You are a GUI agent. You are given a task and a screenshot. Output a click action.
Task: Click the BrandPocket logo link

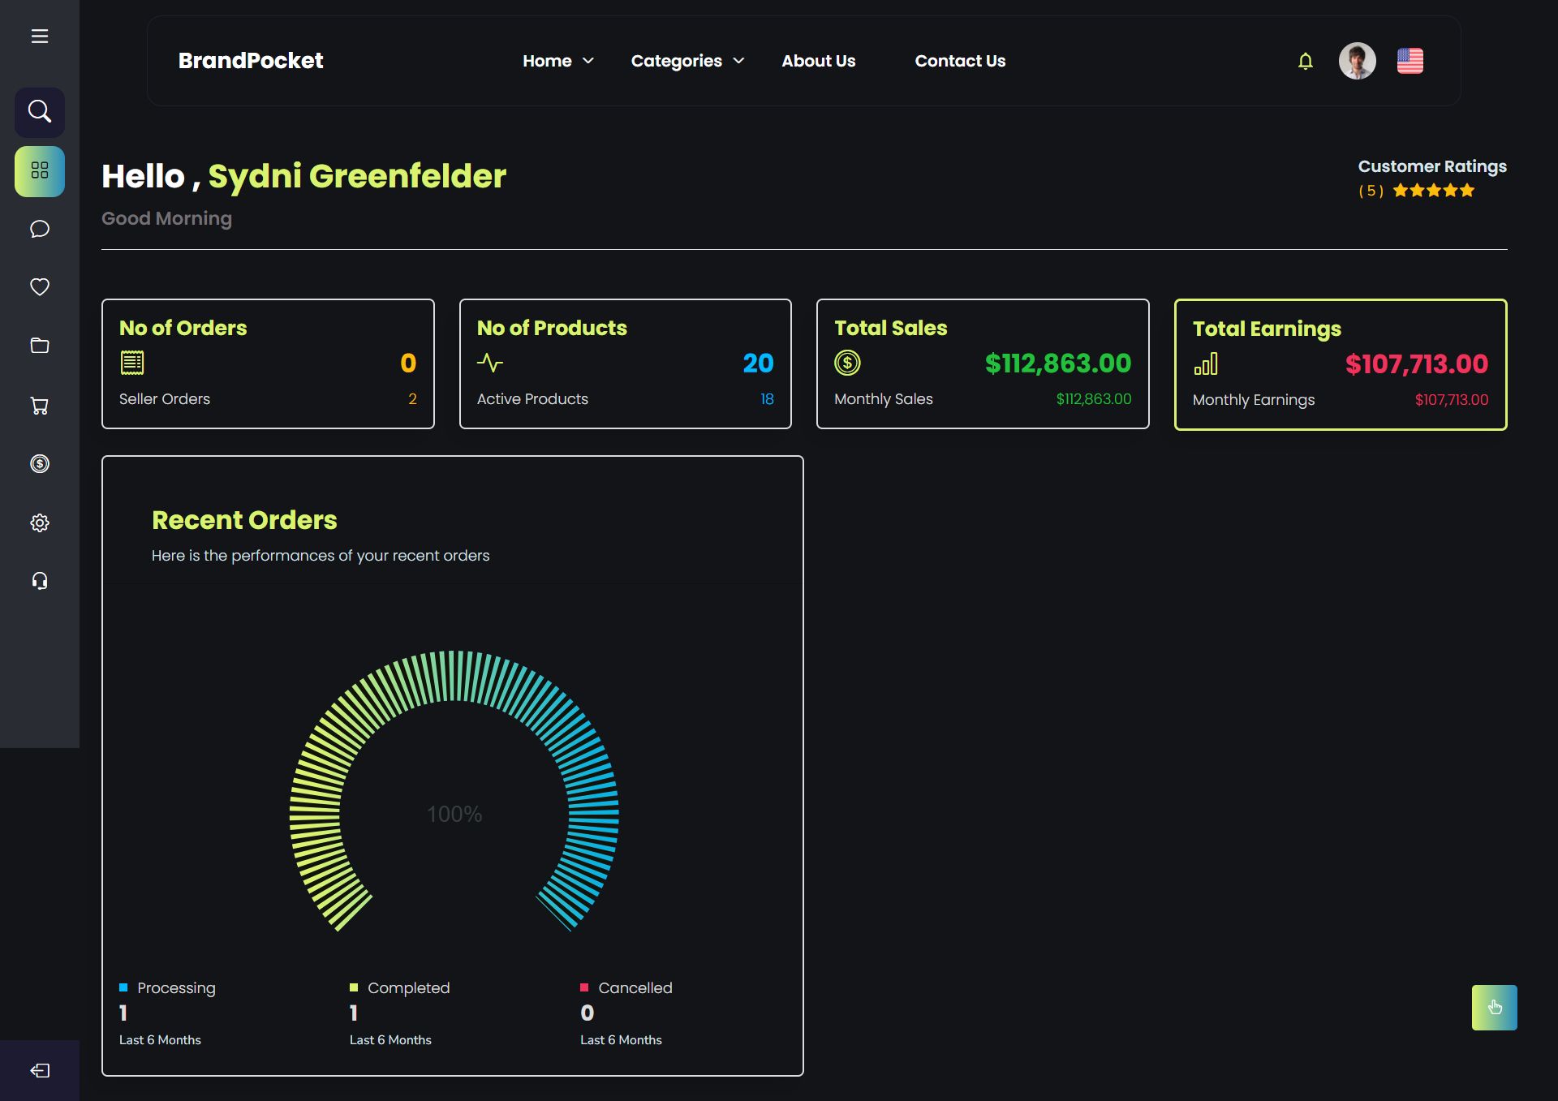[x=251, y=61]
